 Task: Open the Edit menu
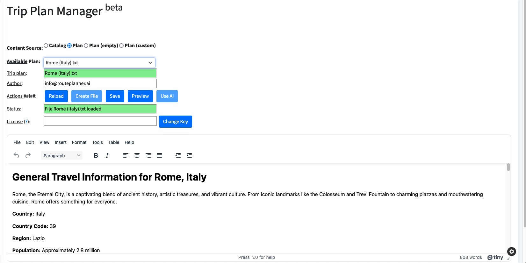pyautogui.click(x=30, y=142)
